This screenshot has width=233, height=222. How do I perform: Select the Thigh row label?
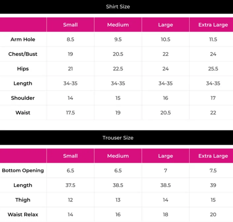click(x=23, y=200)
